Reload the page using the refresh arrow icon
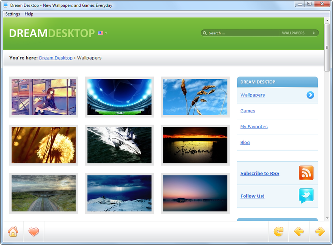The height and width of the screenshot is (245, 333). coord(278,231)
